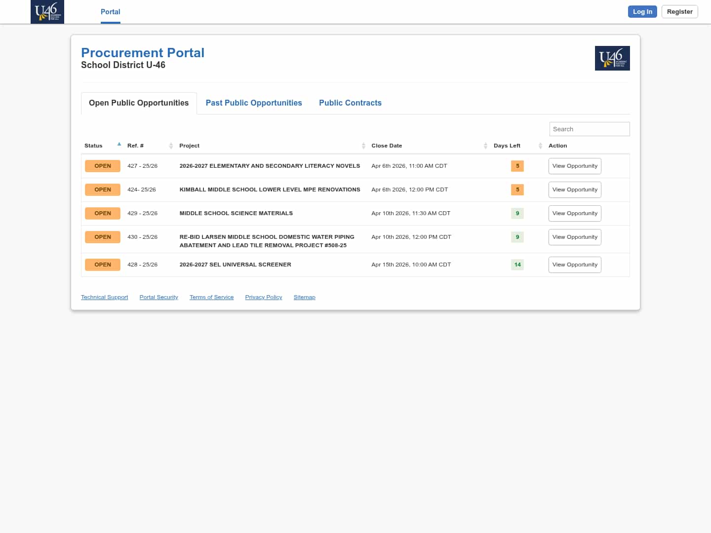Sort table by Status column arrow
Image resolution: width=711 pixels, height=533 pixels.
(119, 145)
